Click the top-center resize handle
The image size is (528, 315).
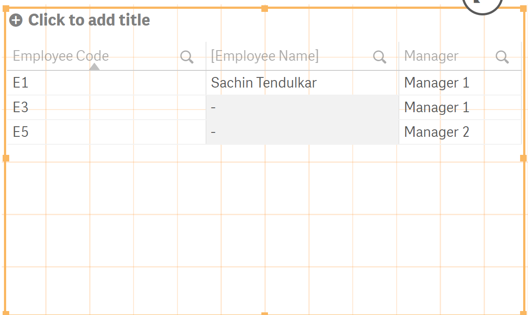(x=264, y=8)
